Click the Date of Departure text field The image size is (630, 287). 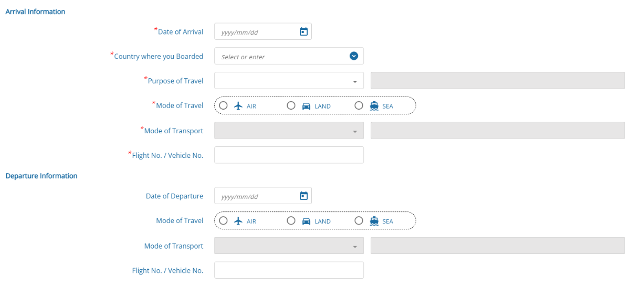tap(257, 196)
